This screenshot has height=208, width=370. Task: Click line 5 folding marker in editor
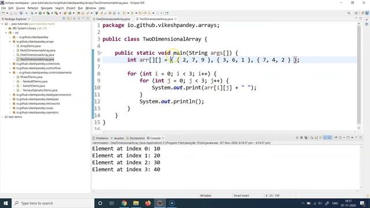(101, 53)
